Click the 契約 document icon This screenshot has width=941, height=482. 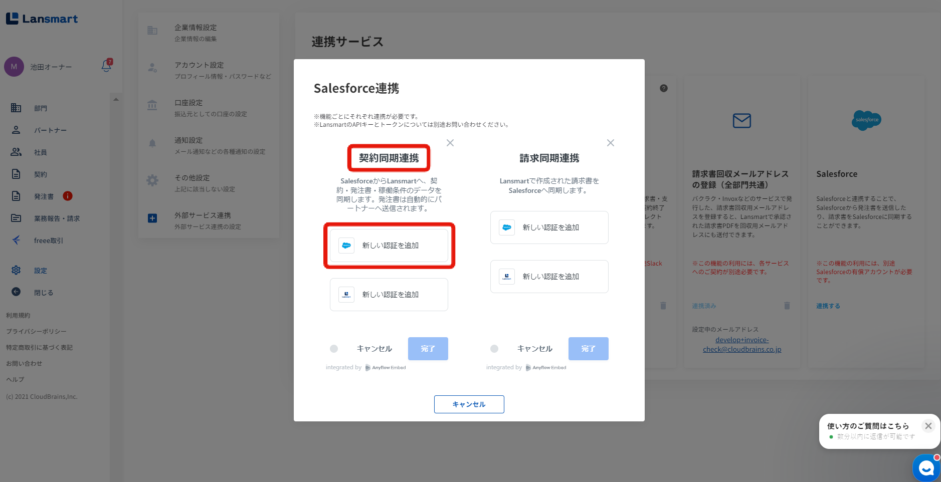coord(16,174)
